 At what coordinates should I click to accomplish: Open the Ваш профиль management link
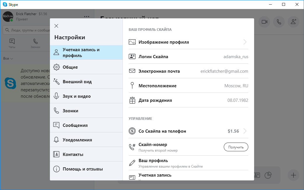tap(188, 163)
